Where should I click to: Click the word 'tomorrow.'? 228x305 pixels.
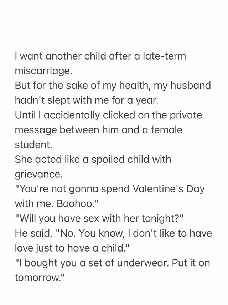tap(40, 278)
